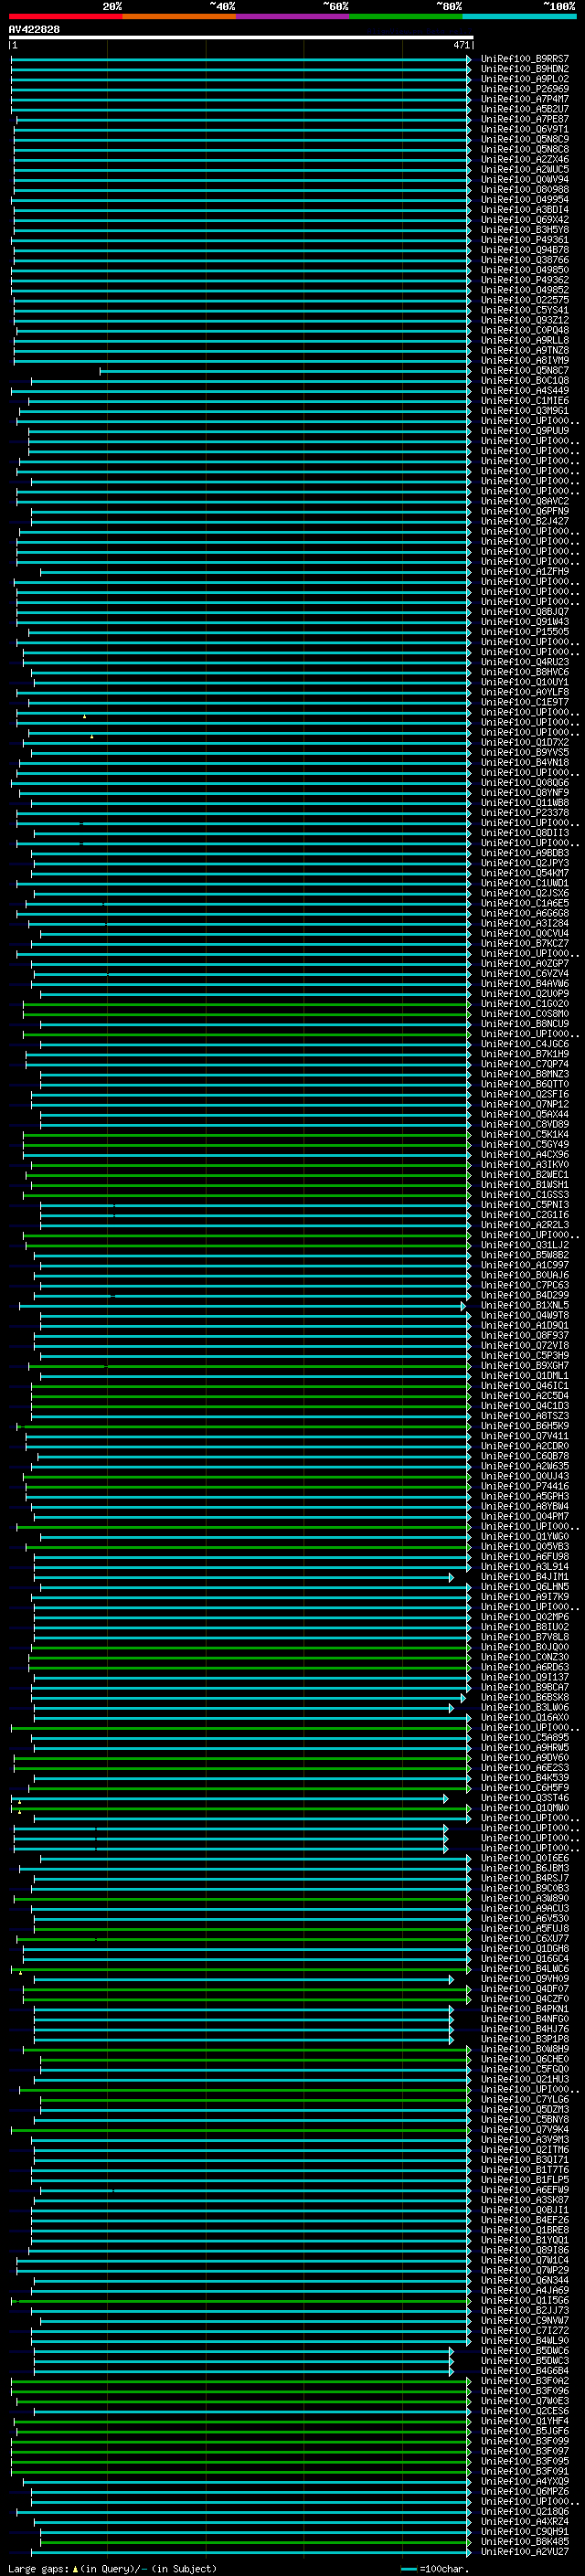Select hit label UniRef100_C7QP74
The width and height of the screenshot is (585, 2576).
524,1064
